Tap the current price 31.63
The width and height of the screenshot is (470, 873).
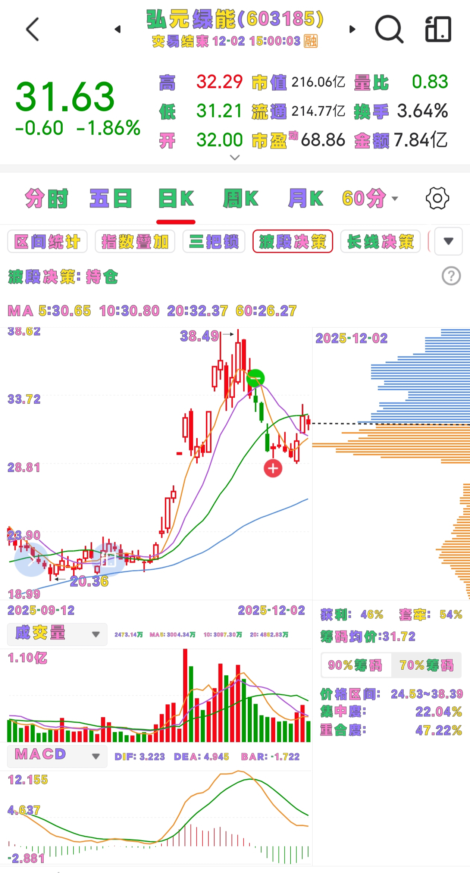coord(65,97)
